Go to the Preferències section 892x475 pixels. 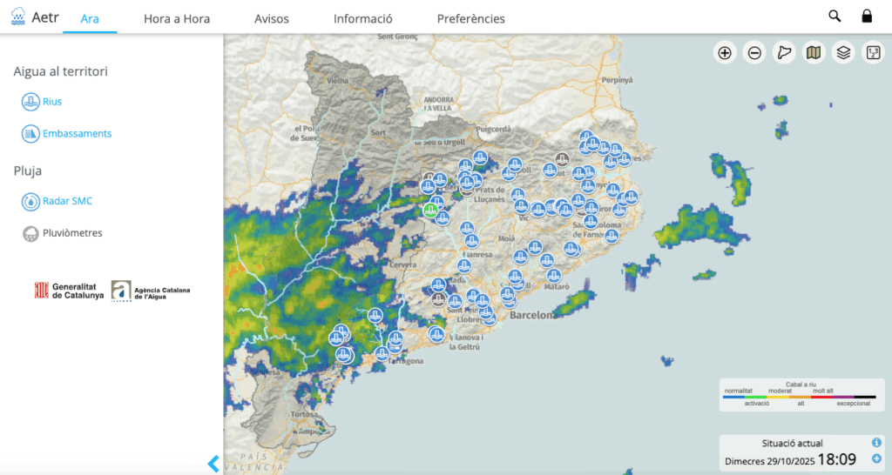click(470, 18)
